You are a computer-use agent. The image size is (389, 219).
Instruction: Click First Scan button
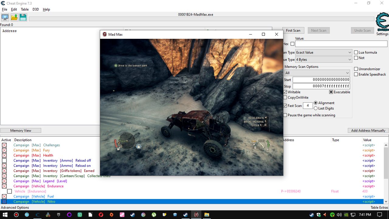(x=293, y=30)
